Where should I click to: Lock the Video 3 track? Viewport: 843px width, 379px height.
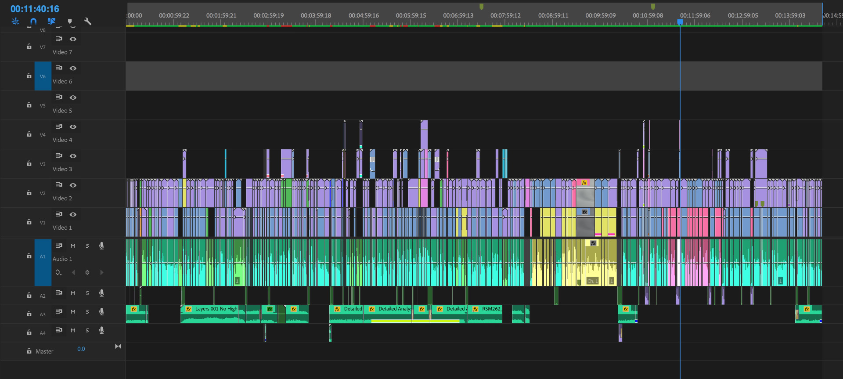29,163
